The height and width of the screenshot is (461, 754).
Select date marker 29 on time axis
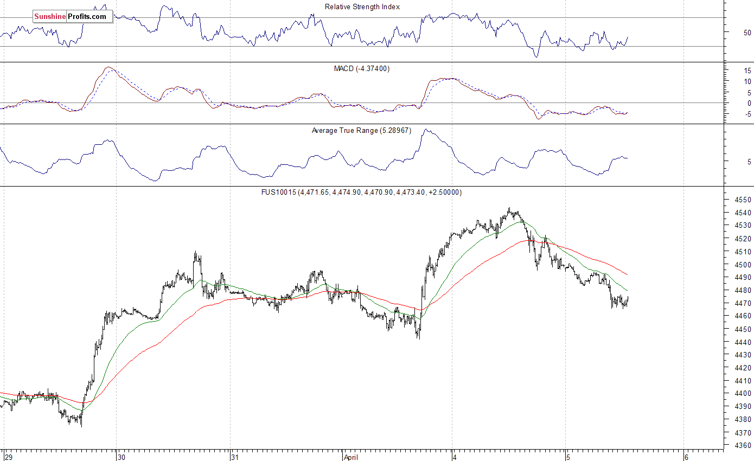pos(9,457)
